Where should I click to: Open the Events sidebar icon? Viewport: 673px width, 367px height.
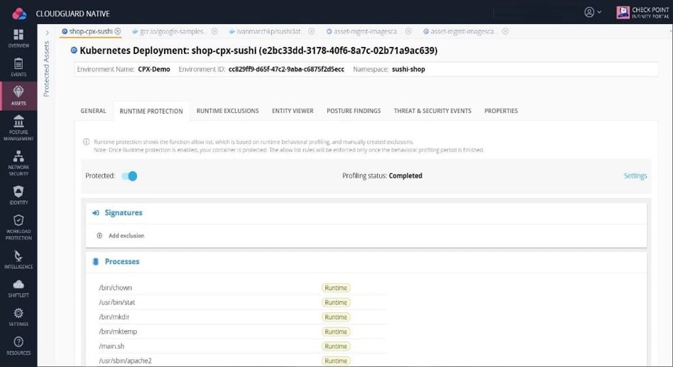[18, 67]
